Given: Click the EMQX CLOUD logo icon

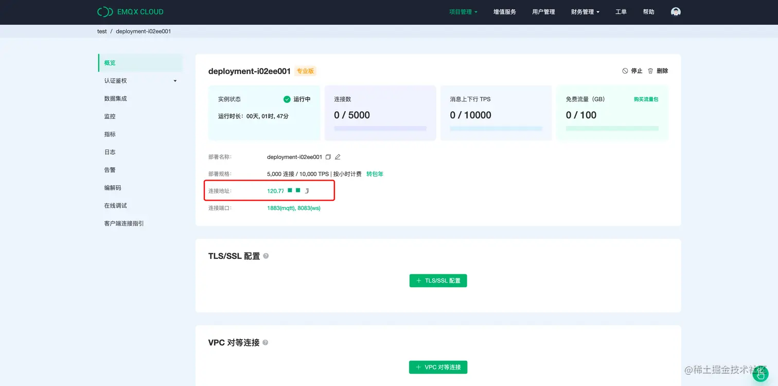Looking at the screenshot, I should point(104,11).
